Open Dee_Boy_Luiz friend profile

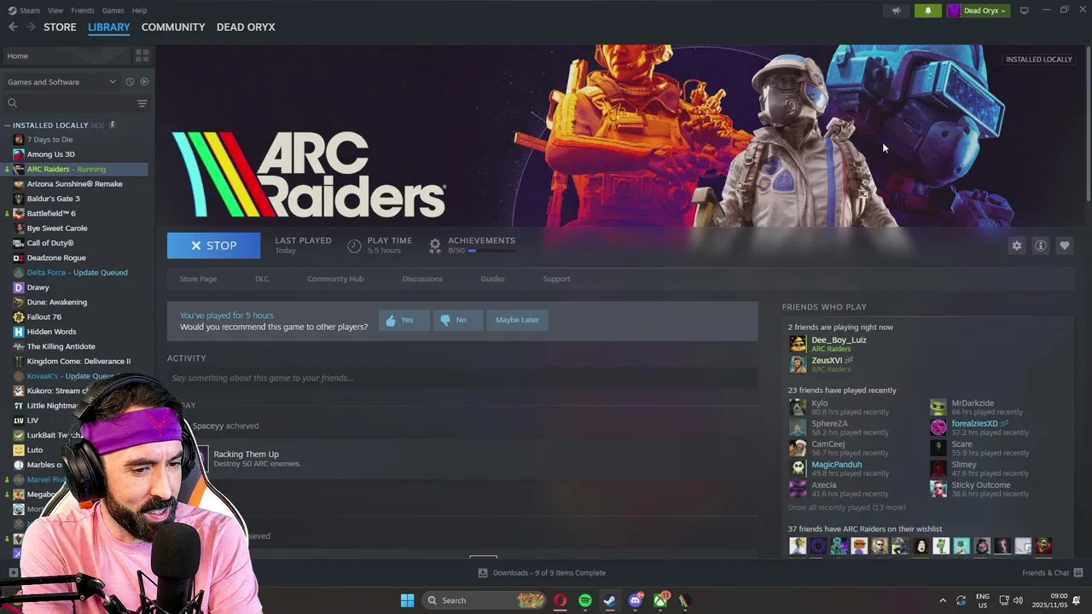pyautogui.click(x=839, y=340)
